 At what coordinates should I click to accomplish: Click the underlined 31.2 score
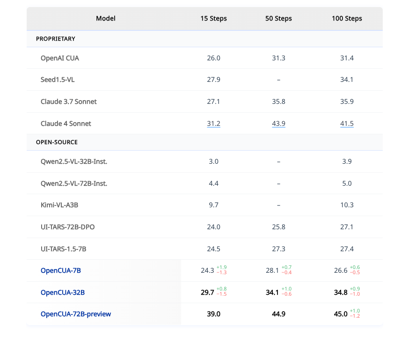[213, 124]
